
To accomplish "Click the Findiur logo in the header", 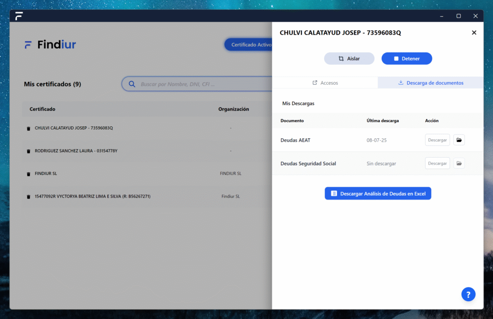I will [x=50, y=45].
